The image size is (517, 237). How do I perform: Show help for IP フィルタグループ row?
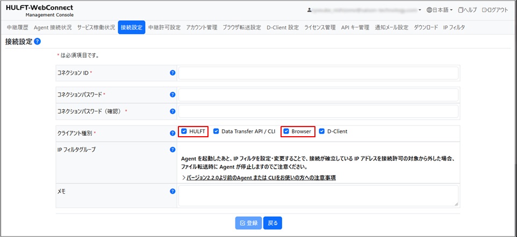click(173, 150)
